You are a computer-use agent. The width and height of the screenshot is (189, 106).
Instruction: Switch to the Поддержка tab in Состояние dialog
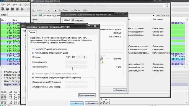click(78, 20)
